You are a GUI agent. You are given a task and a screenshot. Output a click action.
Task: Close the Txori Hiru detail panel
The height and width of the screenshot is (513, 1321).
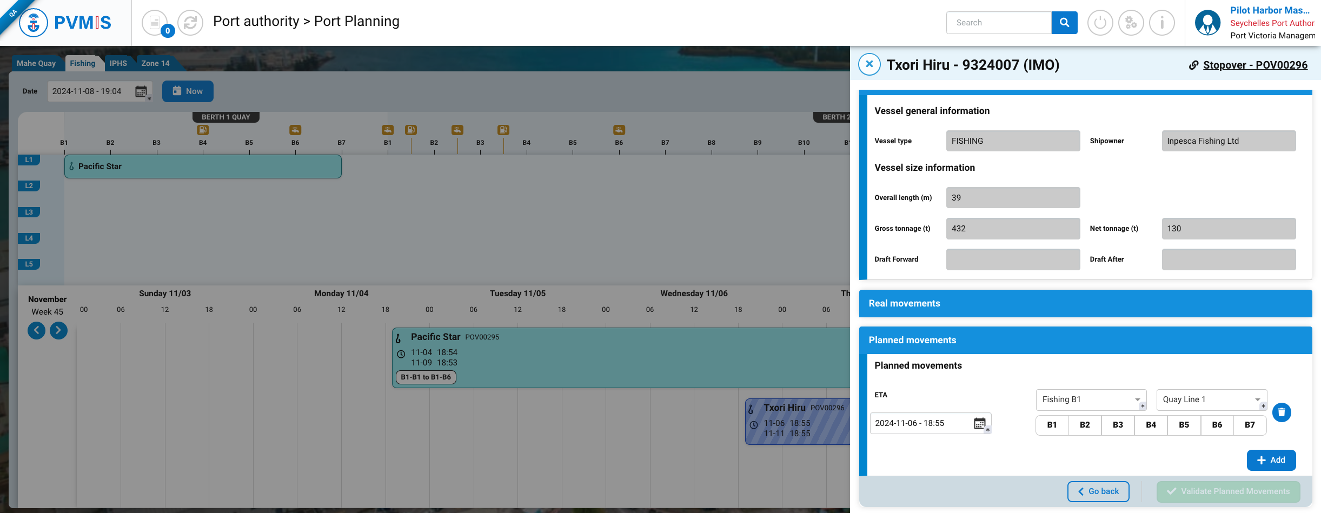[x=869, y=64]
